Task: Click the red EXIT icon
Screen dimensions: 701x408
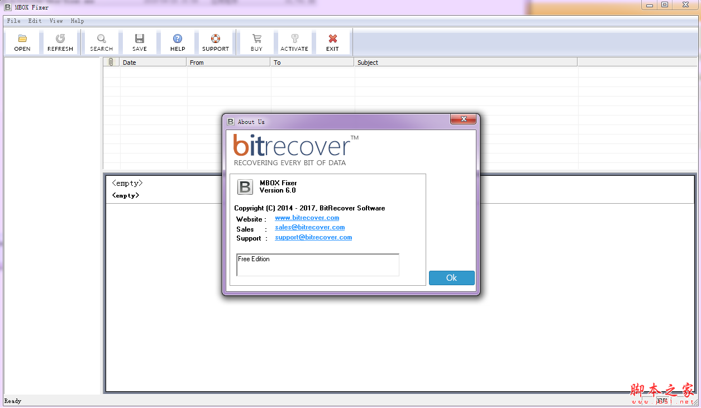Action: [333, 39]
